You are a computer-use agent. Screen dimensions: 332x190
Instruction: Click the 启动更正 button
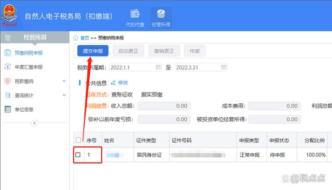[x=128, y=51]
